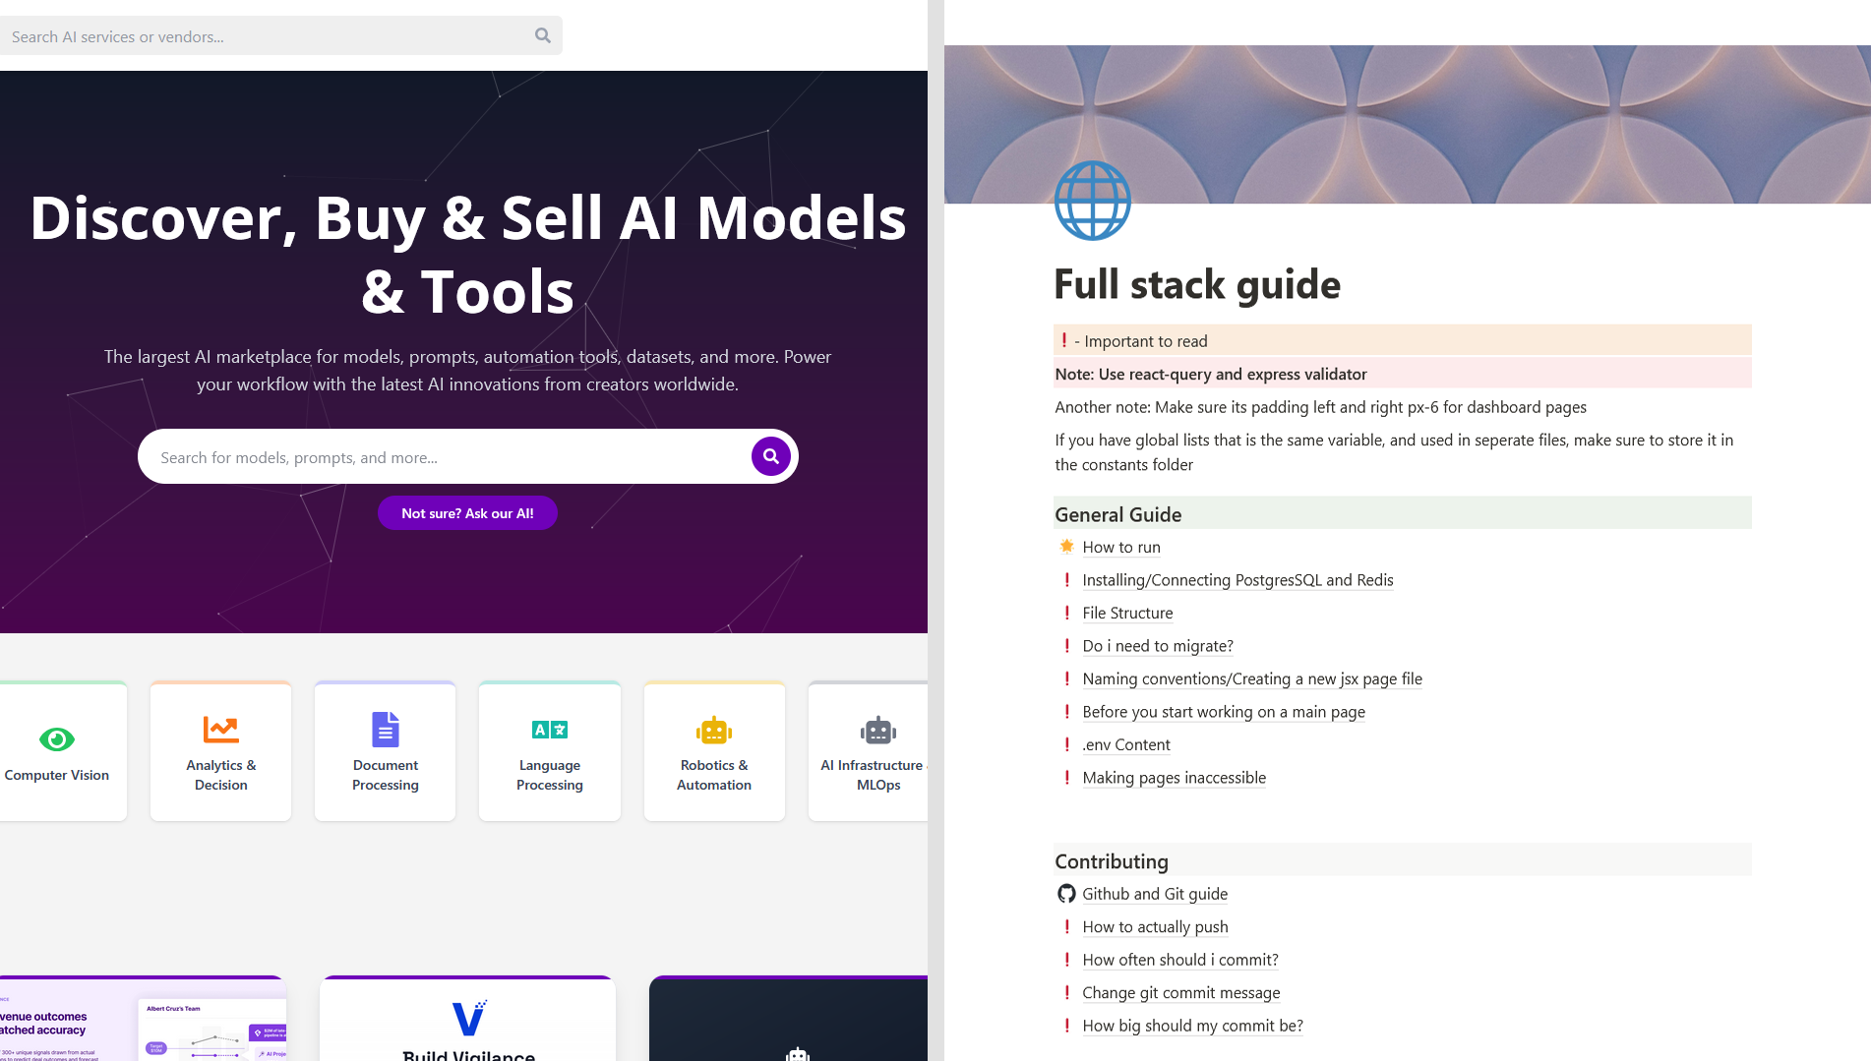Open the "How to run" page link
The width and height of the screenshot is (1871, 1061).
pyautogui.click(x=1120, y=547)
